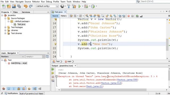Open the Run Project dropdown arrow
170x95 pixels.
[83, 6]
